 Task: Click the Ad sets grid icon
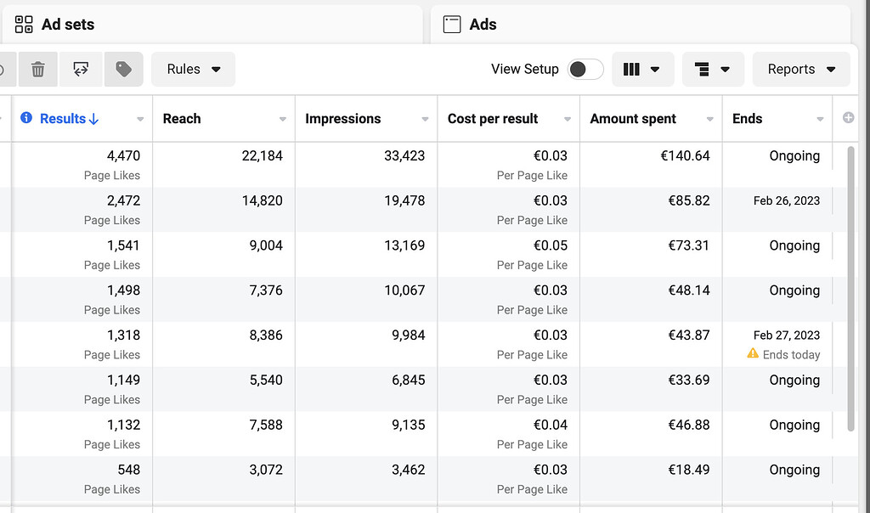(x=24, y=25)
